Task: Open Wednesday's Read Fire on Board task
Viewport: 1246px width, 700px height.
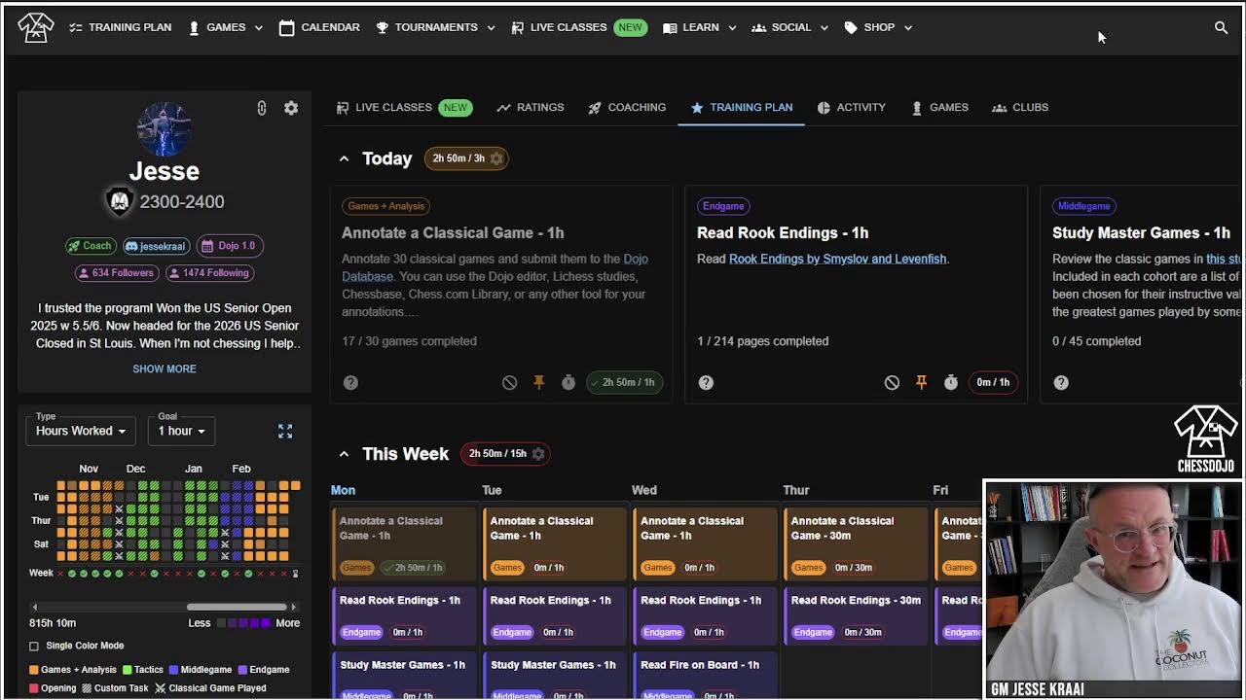Action: pyautogui.click(x=704, y=676)
